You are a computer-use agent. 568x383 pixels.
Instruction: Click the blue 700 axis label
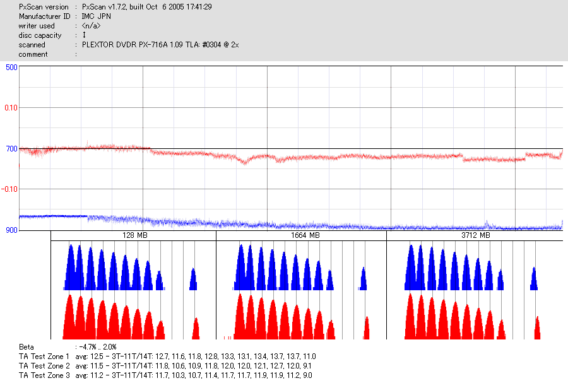[11, 149]
